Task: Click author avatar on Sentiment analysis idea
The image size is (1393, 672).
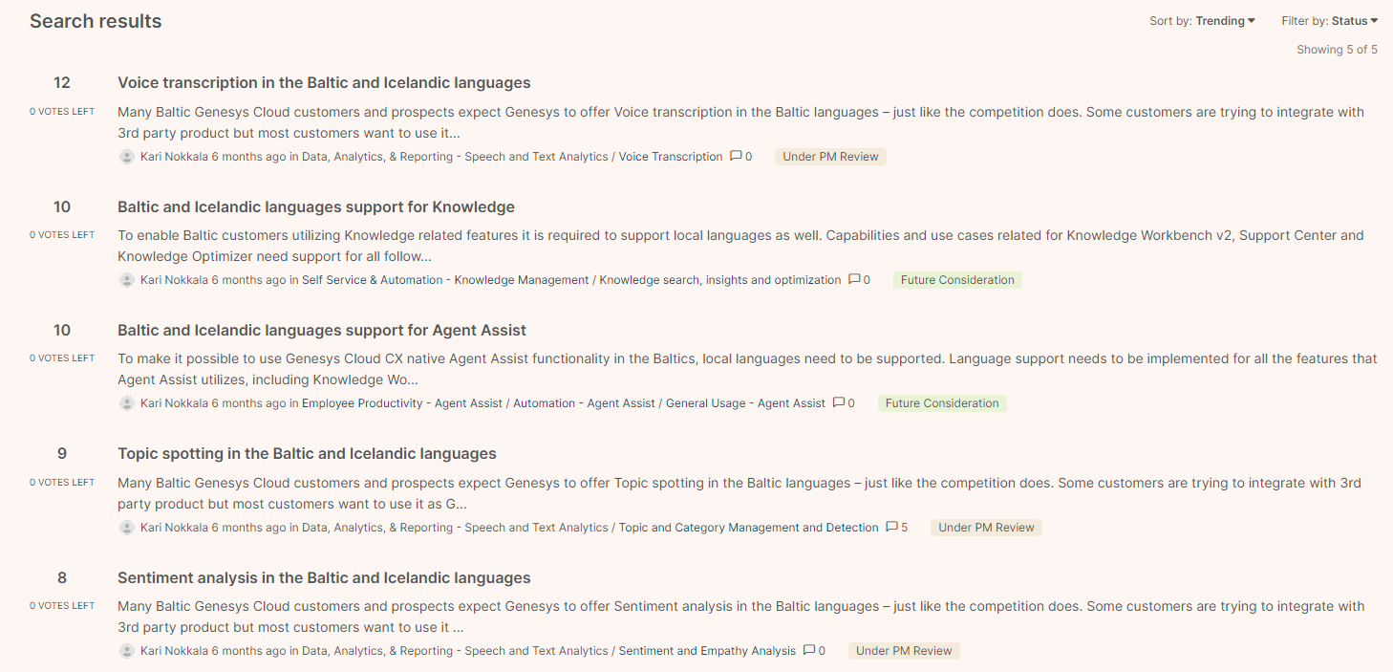Action: tap(127, 651)
